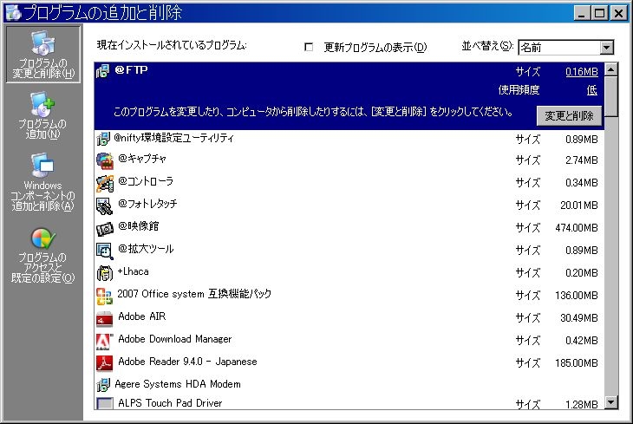Click the Adobe Download Manager icon
The height and width of the screenshot is (424, 633).
tap(105, 342)
